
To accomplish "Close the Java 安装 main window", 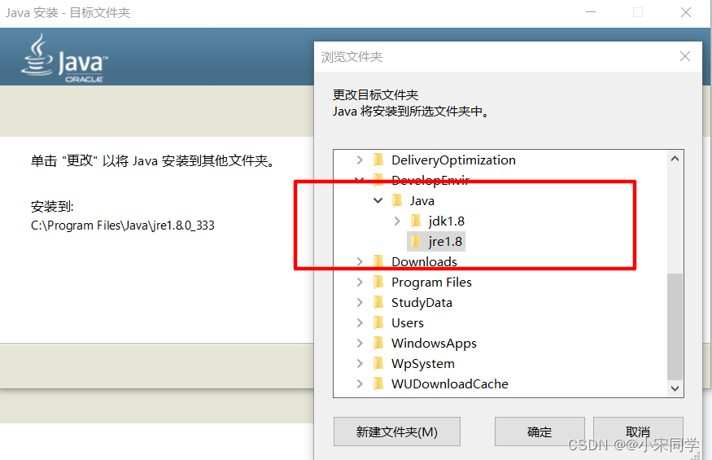I will click(x=686, y=12).
